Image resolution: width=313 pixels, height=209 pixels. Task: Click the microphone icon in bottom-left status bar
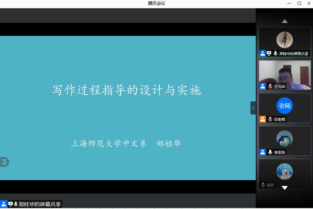pos(15,204)
